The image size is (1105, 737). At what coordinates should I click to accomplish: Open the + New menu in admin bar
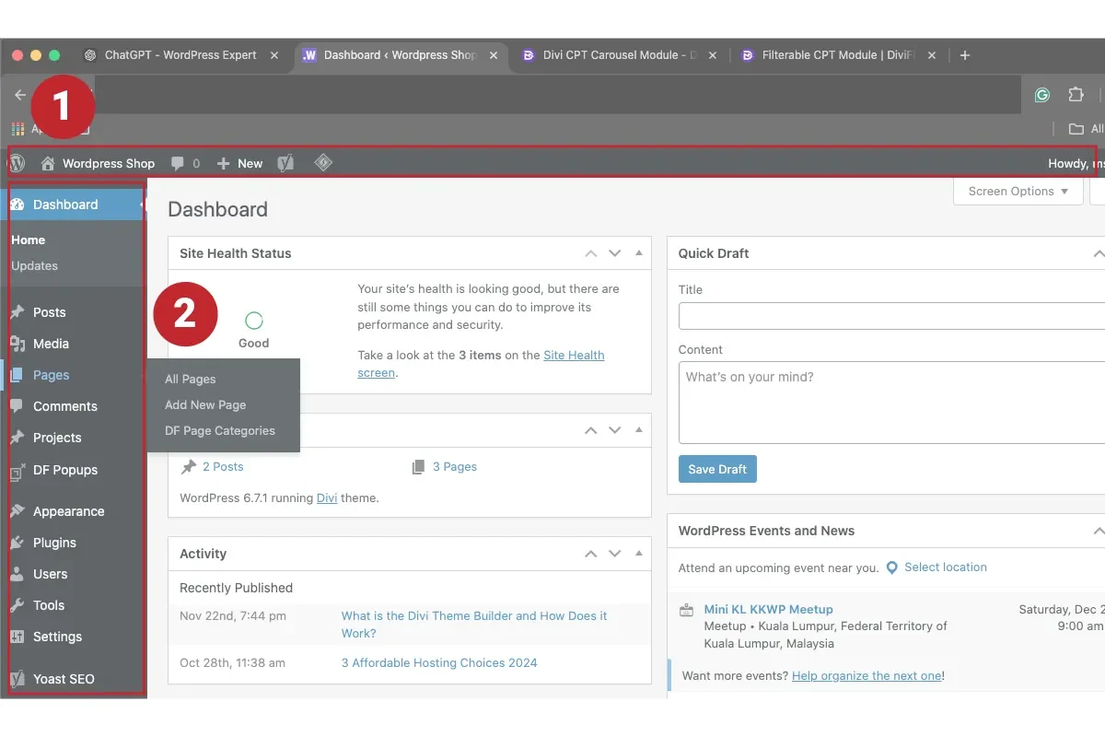[239, 163]
